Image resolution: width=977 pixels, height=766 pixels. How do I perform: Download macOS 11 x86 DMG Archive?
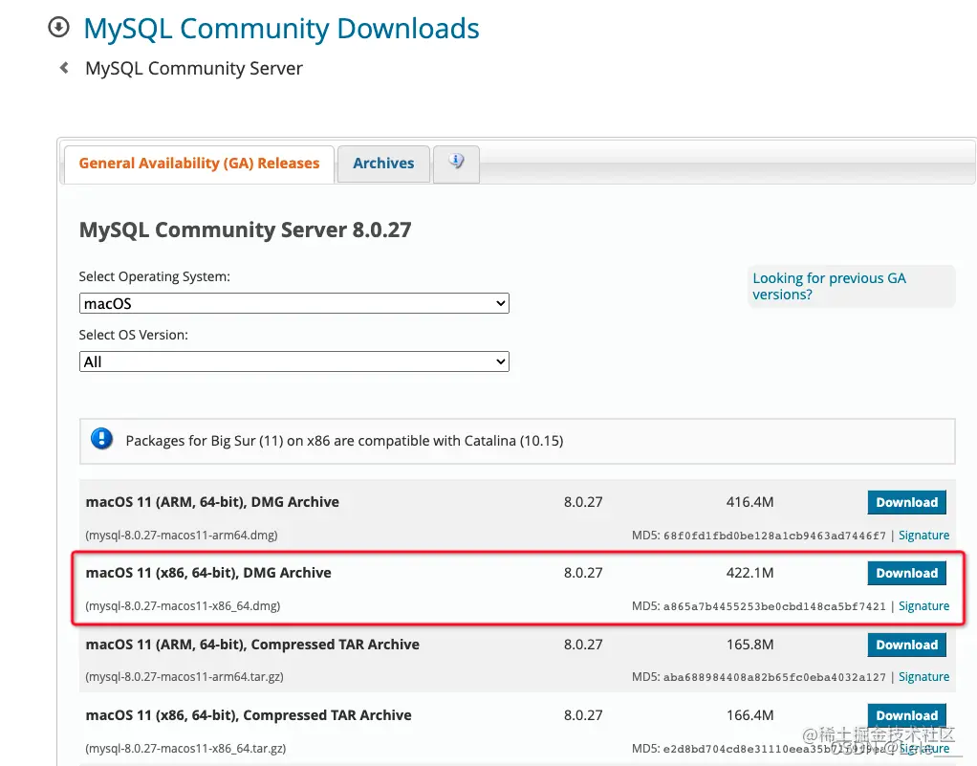point(906,574)
